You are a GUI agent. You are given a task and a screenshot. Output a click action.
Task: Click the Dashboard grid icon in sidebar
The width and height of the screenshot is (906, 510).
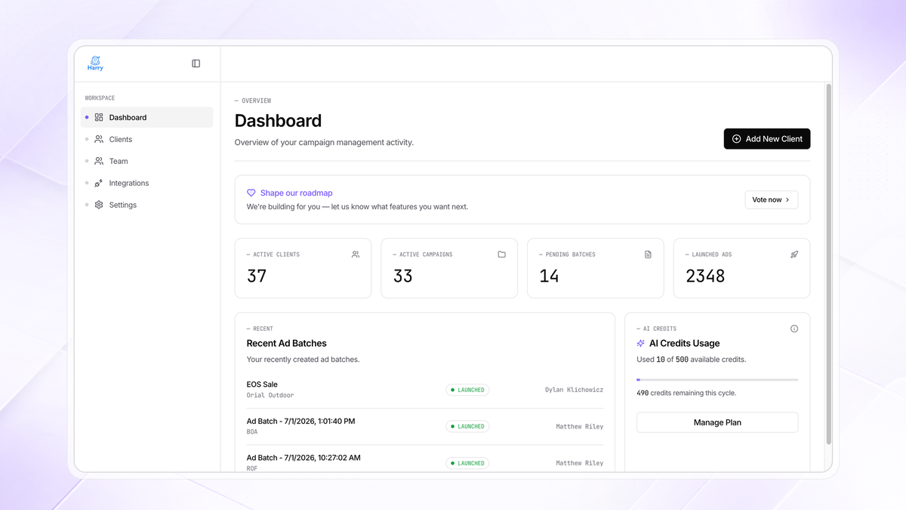(99, 117)
